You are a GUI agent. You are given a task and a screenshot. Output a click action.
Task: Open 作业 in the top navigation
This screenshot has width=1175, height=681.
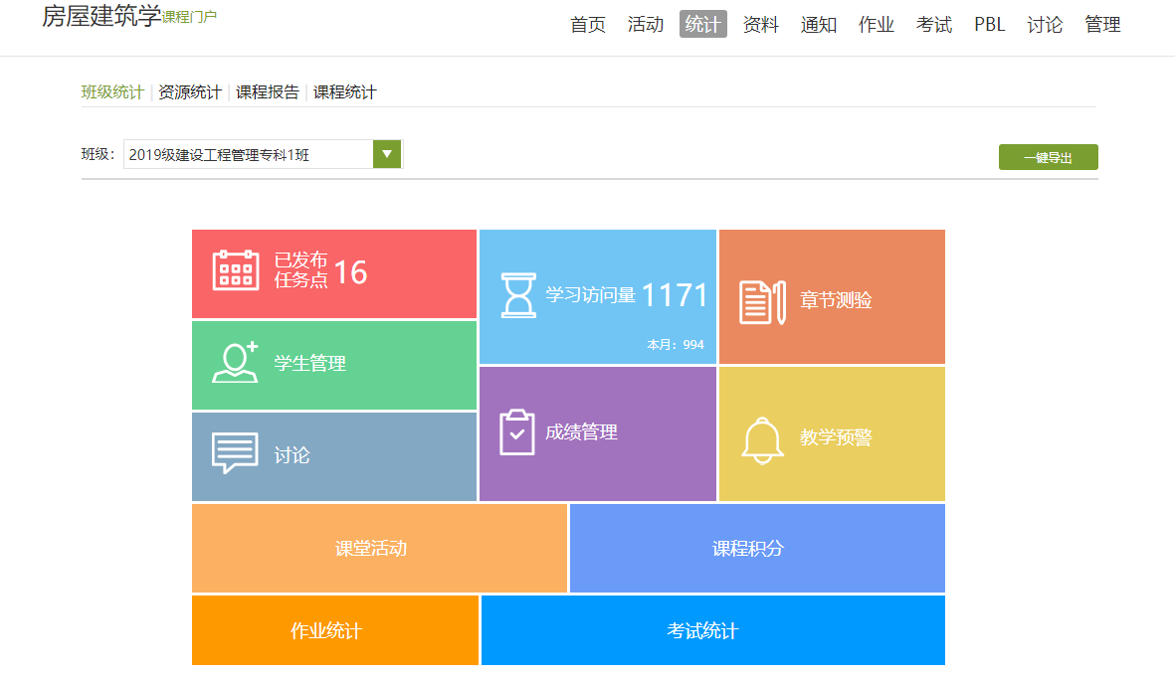pos(877,25)
